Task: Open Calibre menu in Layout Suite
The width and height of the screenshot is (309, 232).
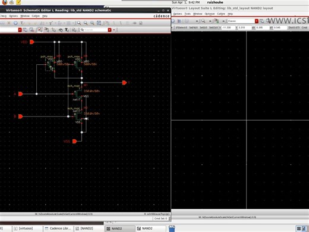Action: 221,14
